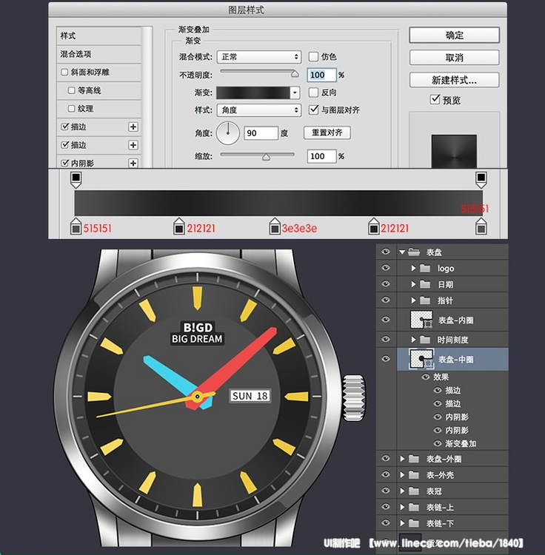Screen dimensions: 545x555
Task: Open the gradient picker dropdown arrow
Action: (295, 92)
